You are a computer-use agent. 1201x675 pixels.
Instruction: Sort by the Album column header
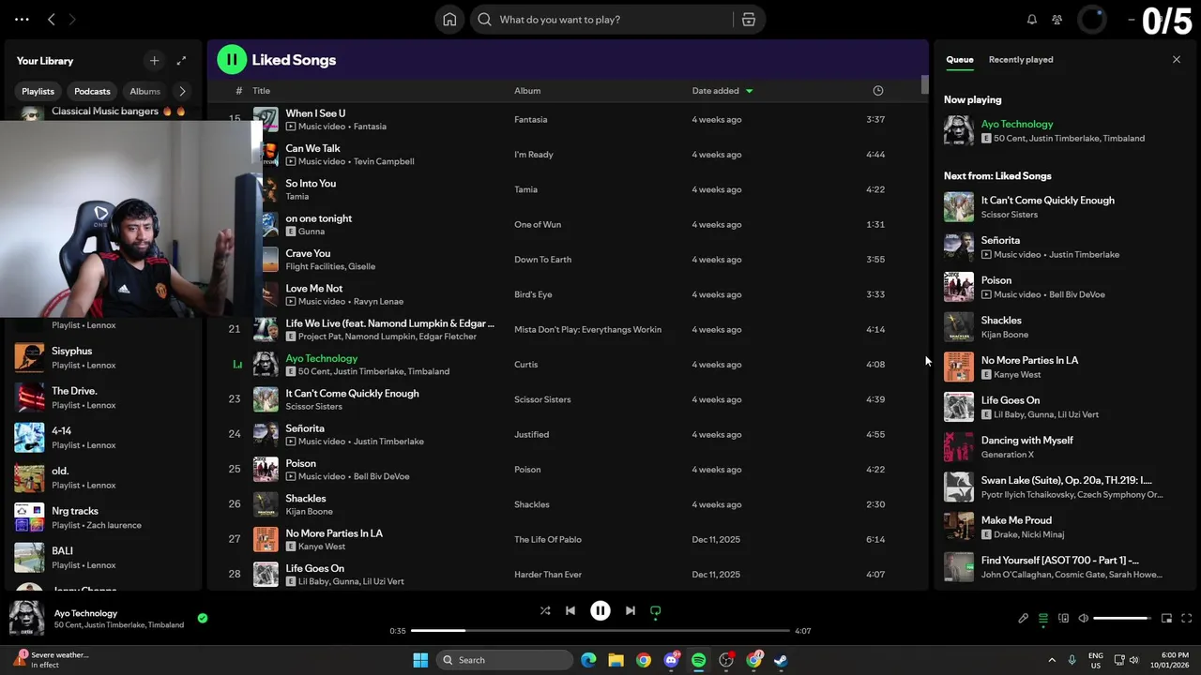tap(527, 91)
